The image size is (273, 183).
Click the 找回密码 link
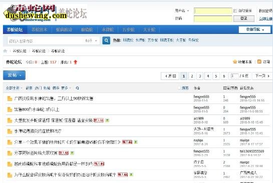(x=265, y=11)
